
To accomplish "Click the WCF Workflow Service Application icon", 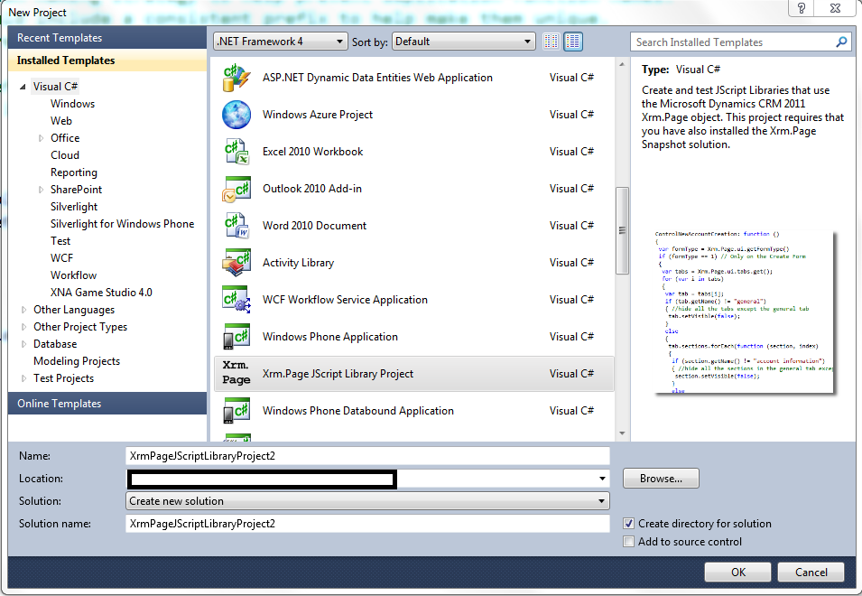I will tap(236, 299).
